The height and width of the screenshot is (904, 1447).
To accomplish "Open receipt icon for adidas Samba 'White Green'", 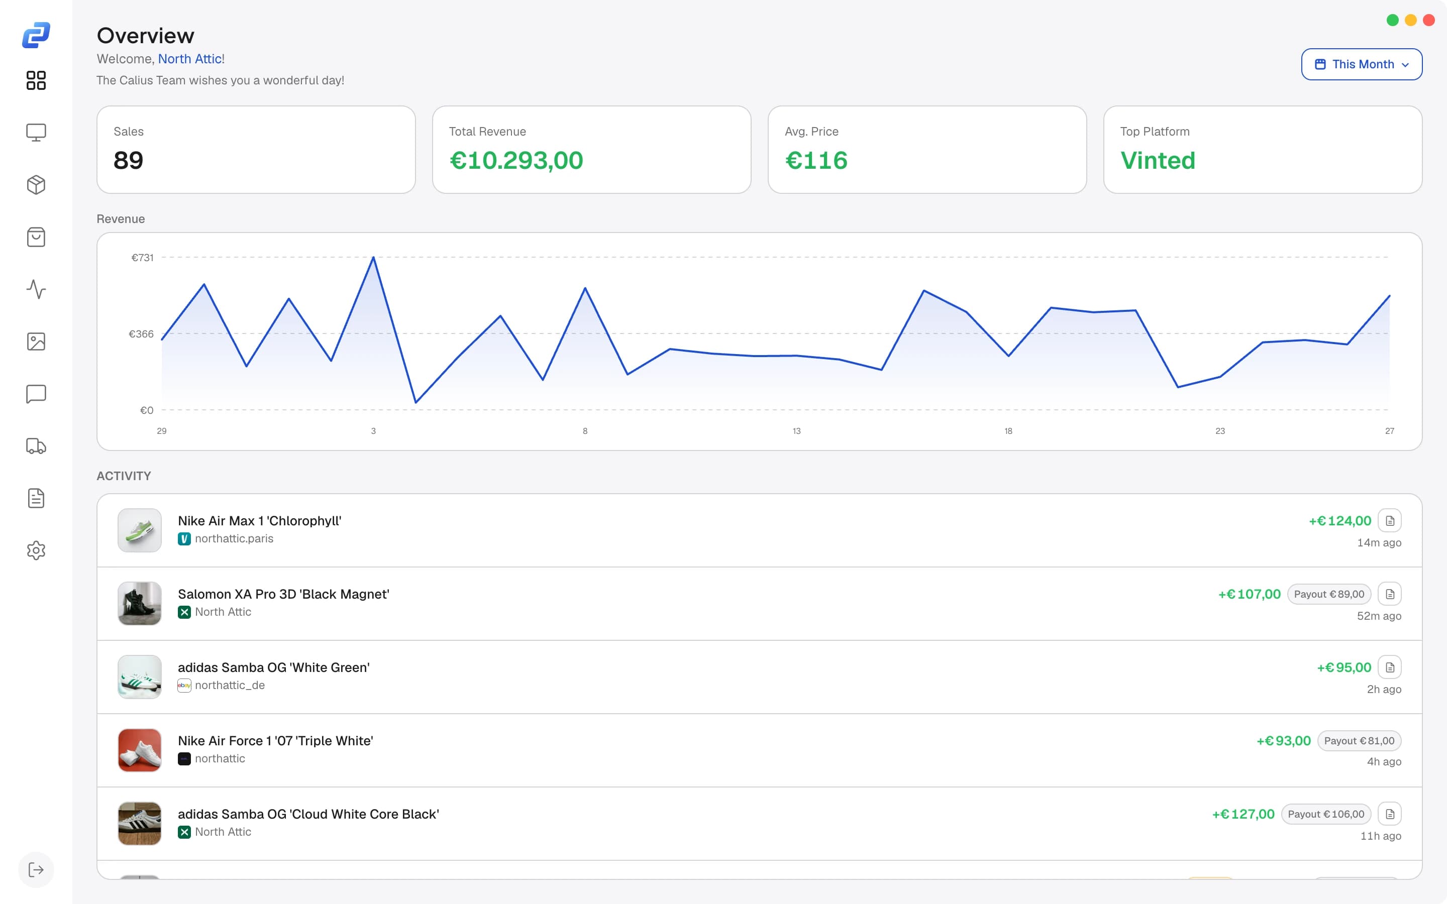I will [x=1390, y=667].
